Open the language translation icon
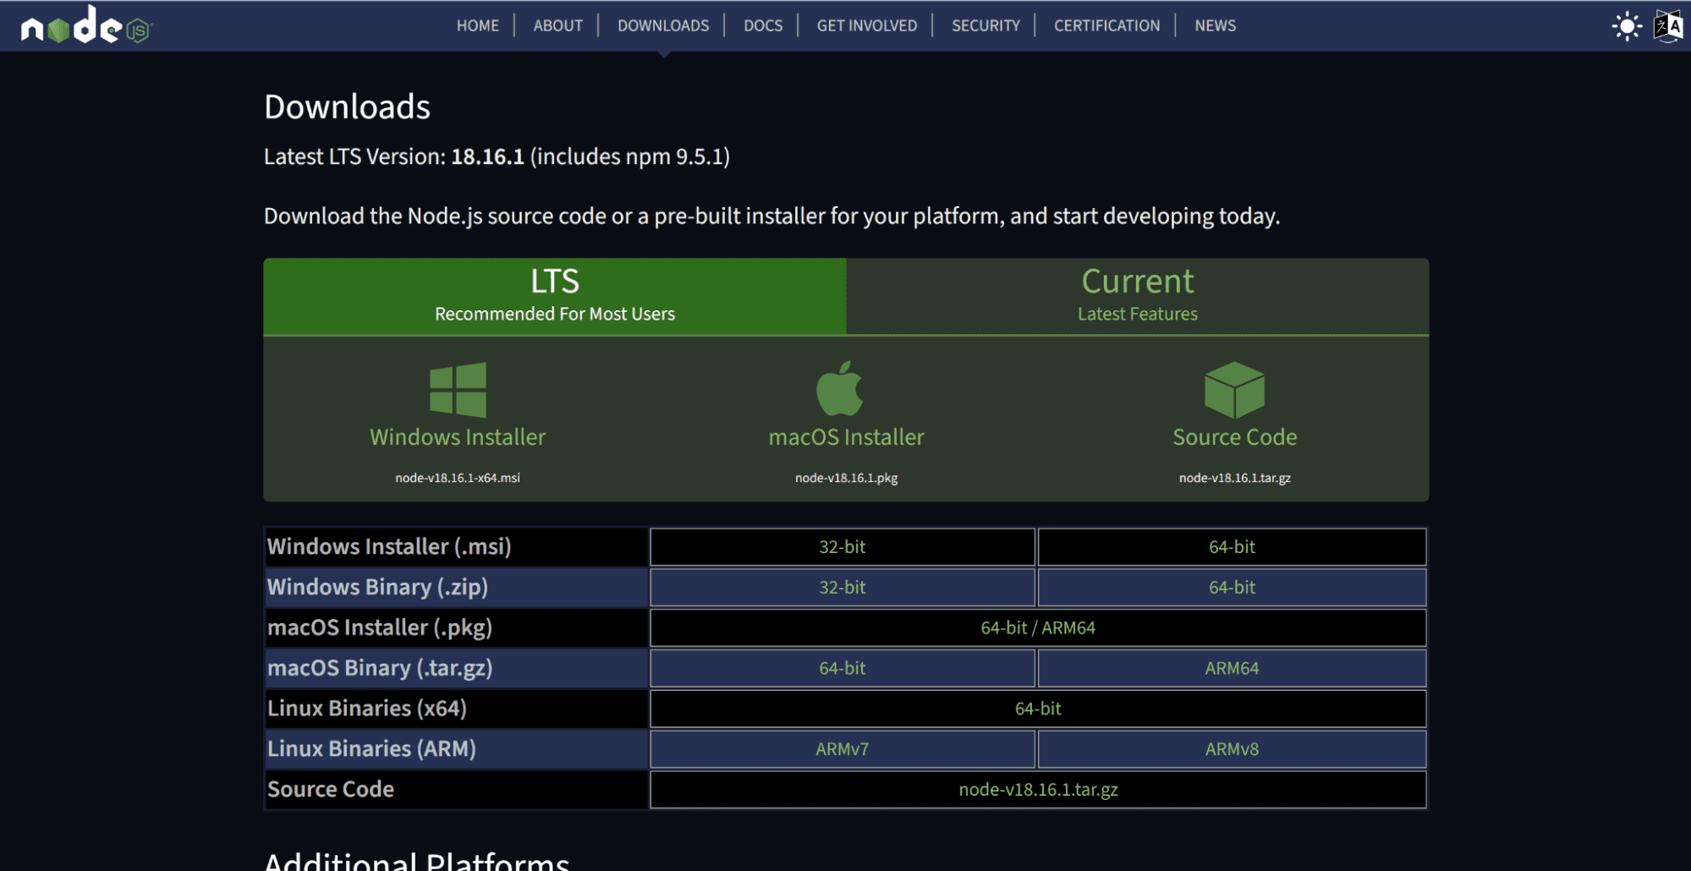1691x871 pixels. point(1668,25)
